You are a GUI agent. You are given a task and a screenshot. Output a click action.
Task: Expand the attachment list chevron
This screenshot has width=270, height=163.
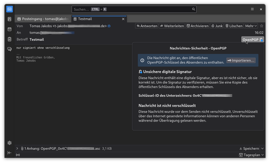tap(17, 148)
